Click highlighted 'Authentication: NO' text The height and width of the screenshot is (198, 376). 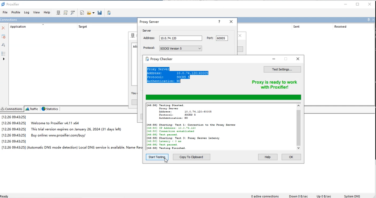click(x=164, y=81)
